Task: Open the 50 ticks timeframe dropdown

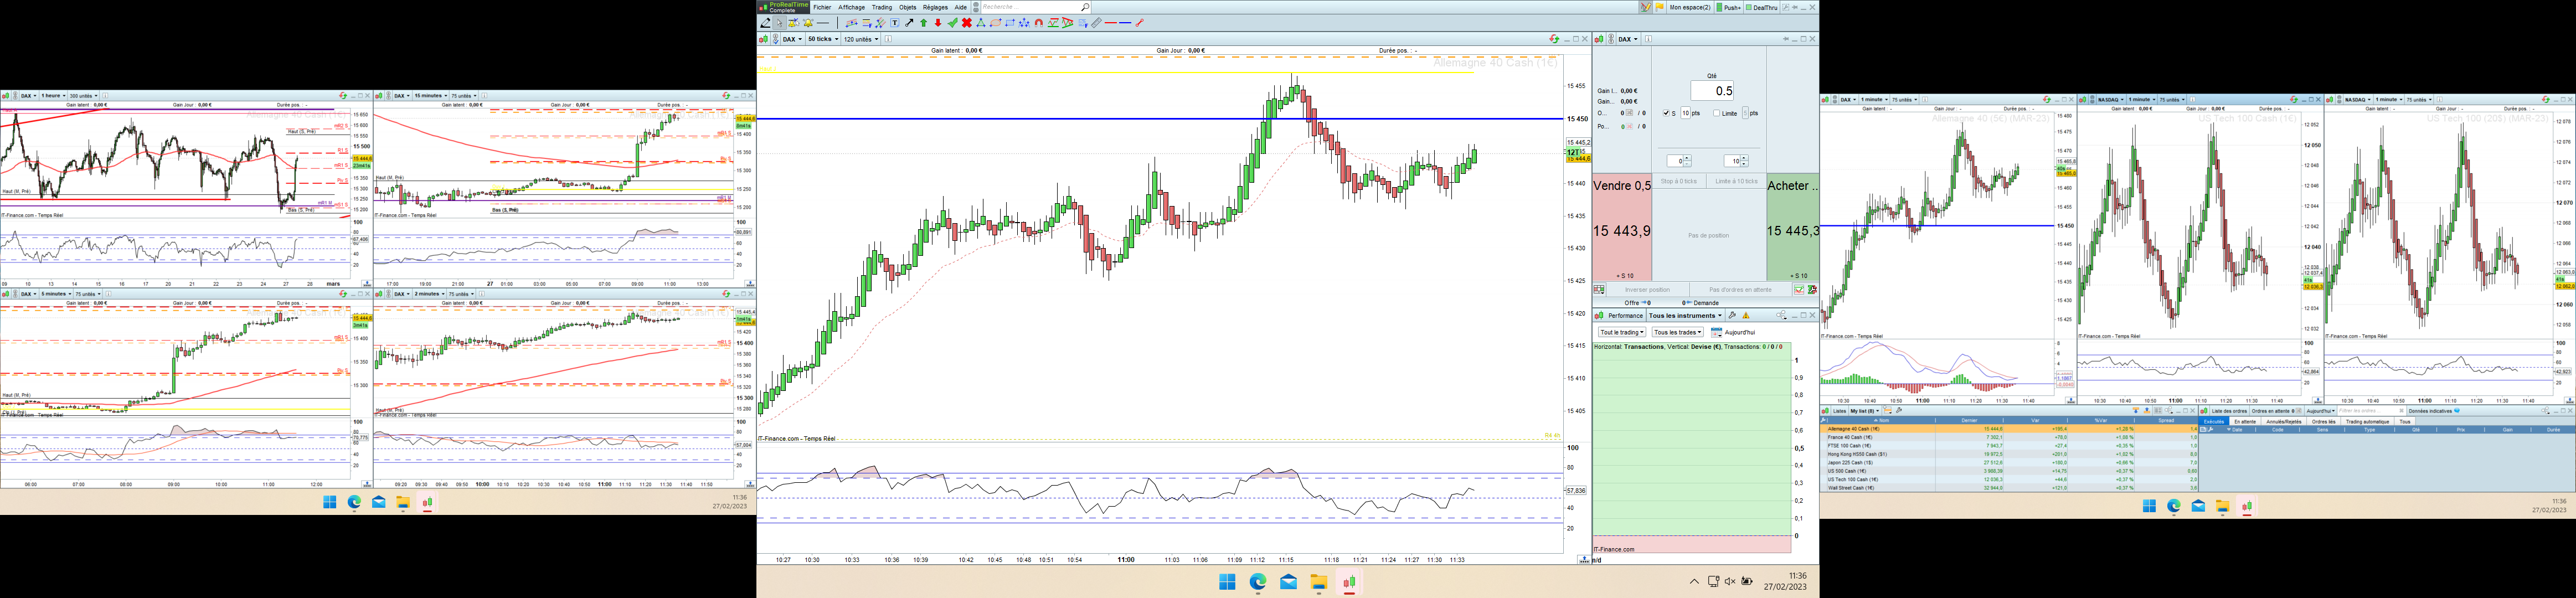Action: tap(822, 39)
